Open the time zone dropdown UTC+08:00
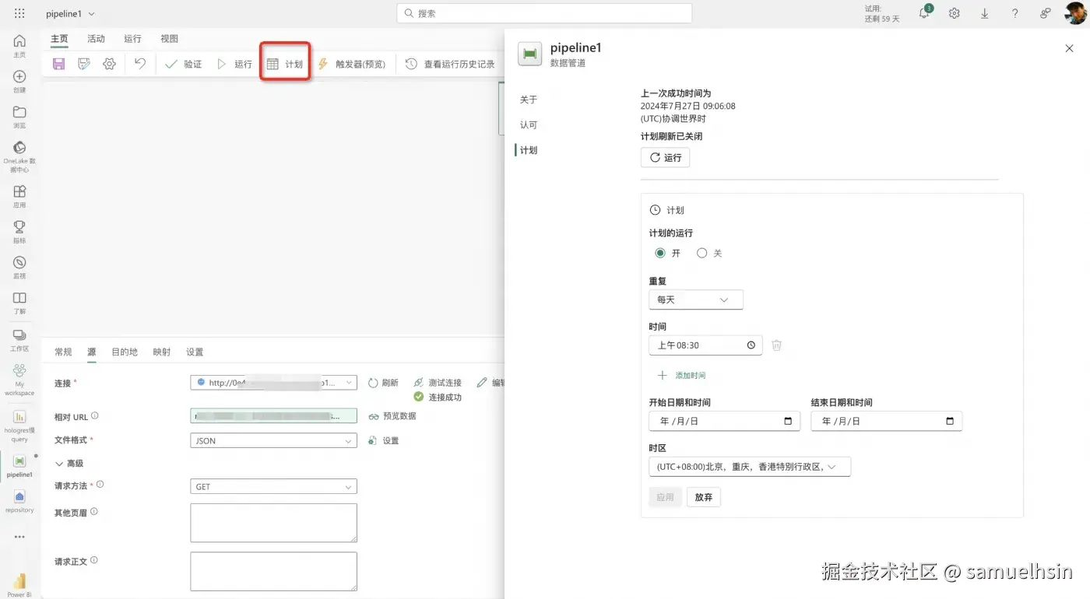 click(x=750, y=467)
